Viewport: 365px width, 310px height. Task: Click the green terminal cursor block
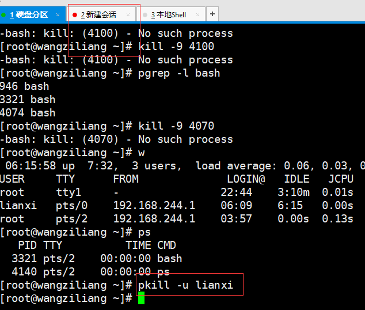pos(141,298)
